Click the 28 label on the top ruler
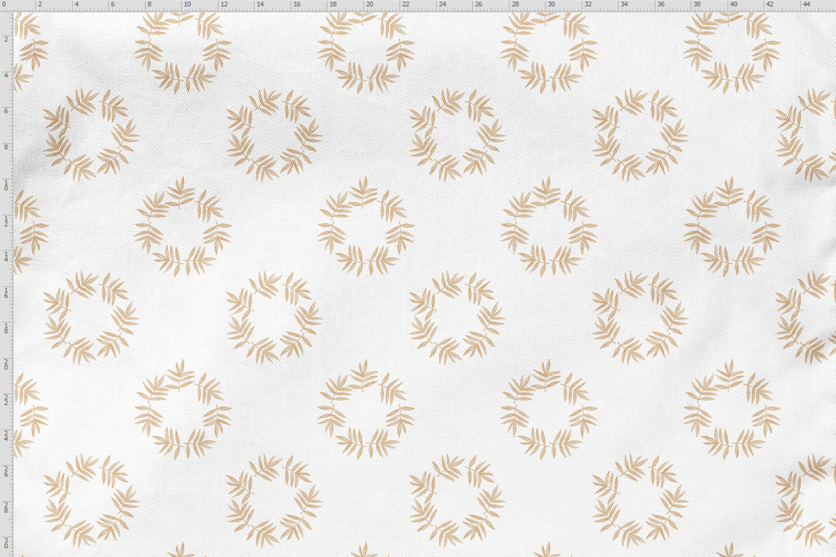This screenshot has width=836, height=557. pyautogui.click(x=516, y=4)
